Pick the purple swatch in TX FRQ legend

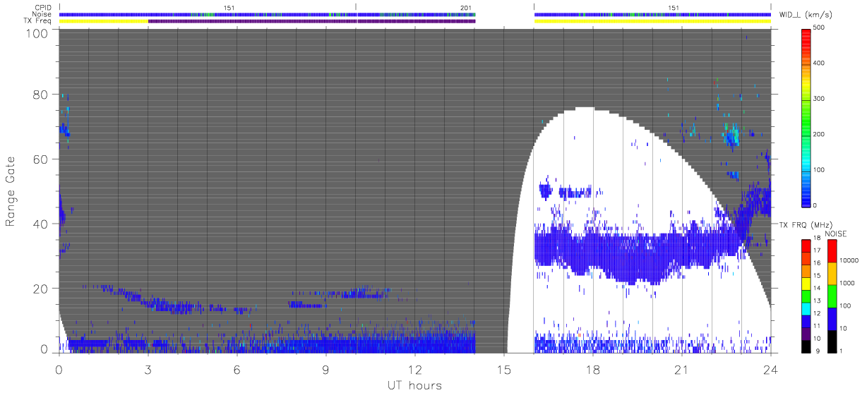tap(806, 333)
